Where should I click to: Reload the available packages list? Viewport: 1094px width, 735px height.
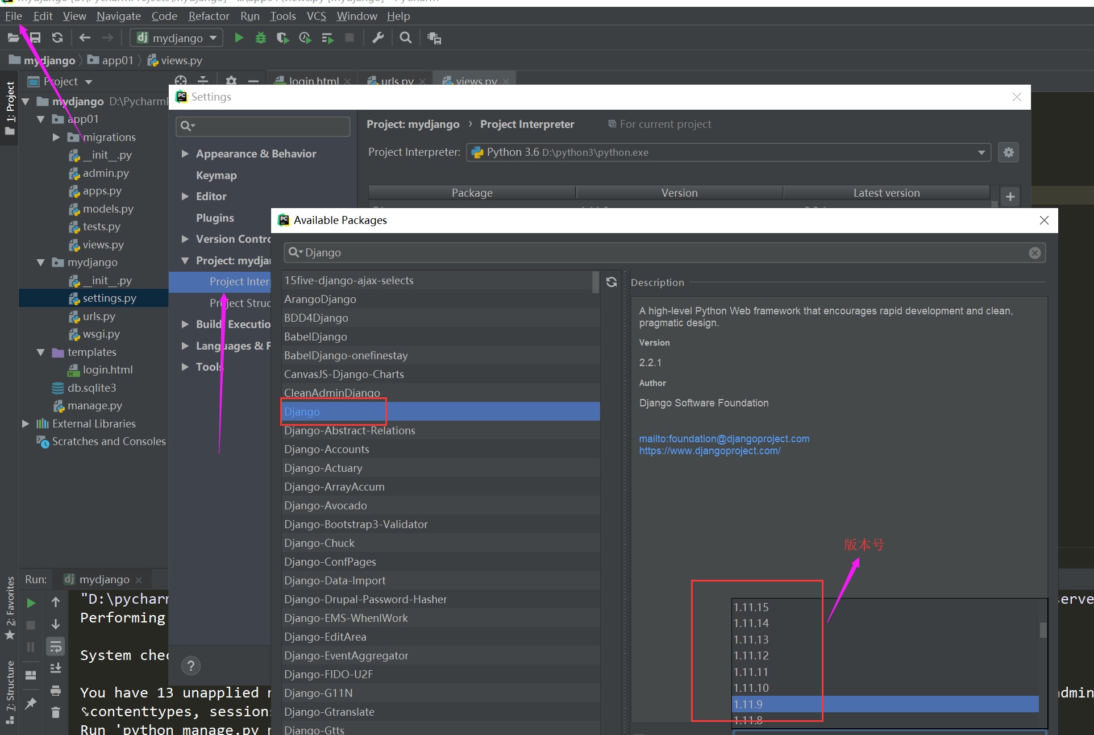point(612,282)
